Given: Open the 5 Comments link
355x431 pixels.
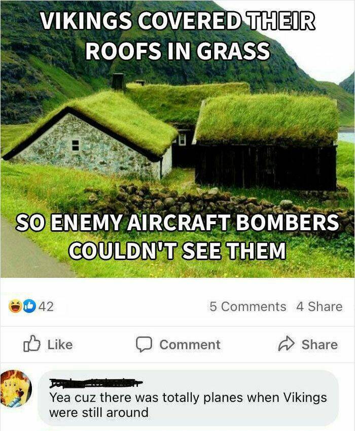Looking at the screenshot, I should pyautogui.click(x=247, y=306).
